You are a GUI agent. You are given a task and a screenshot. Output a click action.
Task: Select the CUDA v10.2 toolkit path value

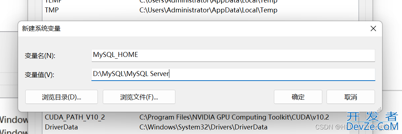[x=234, y=117]
